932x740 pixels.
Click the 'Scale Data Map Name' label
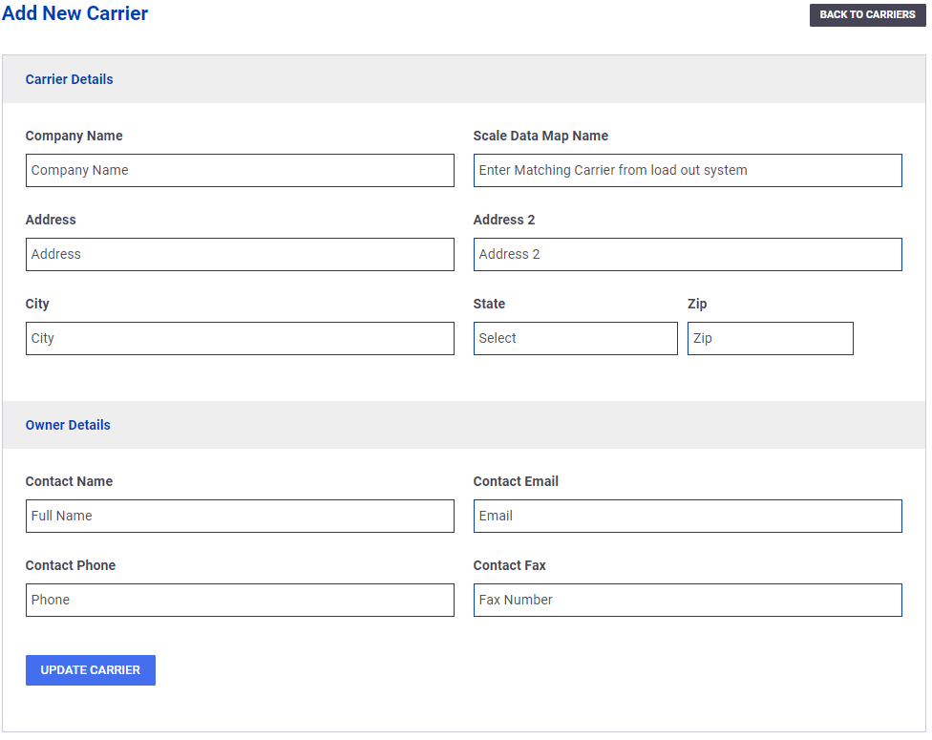coord(540,136)
